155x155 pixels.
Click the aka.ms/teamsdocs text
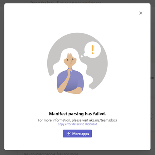tap(103, 120)
